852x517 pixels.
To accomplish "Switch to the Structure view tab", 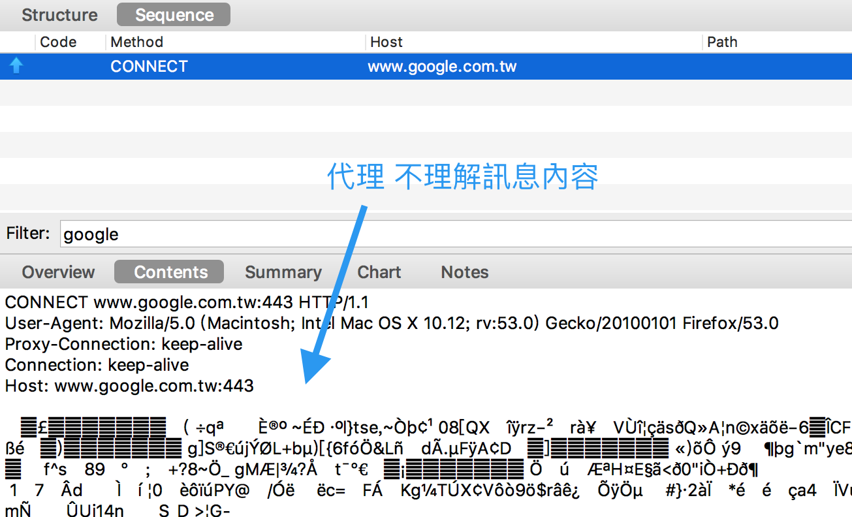I will tap(59, 15).
